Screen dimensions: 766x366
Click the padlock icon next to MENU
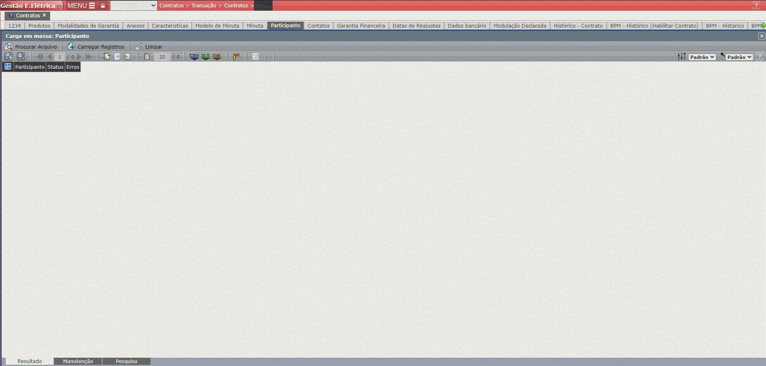[103, 6]
